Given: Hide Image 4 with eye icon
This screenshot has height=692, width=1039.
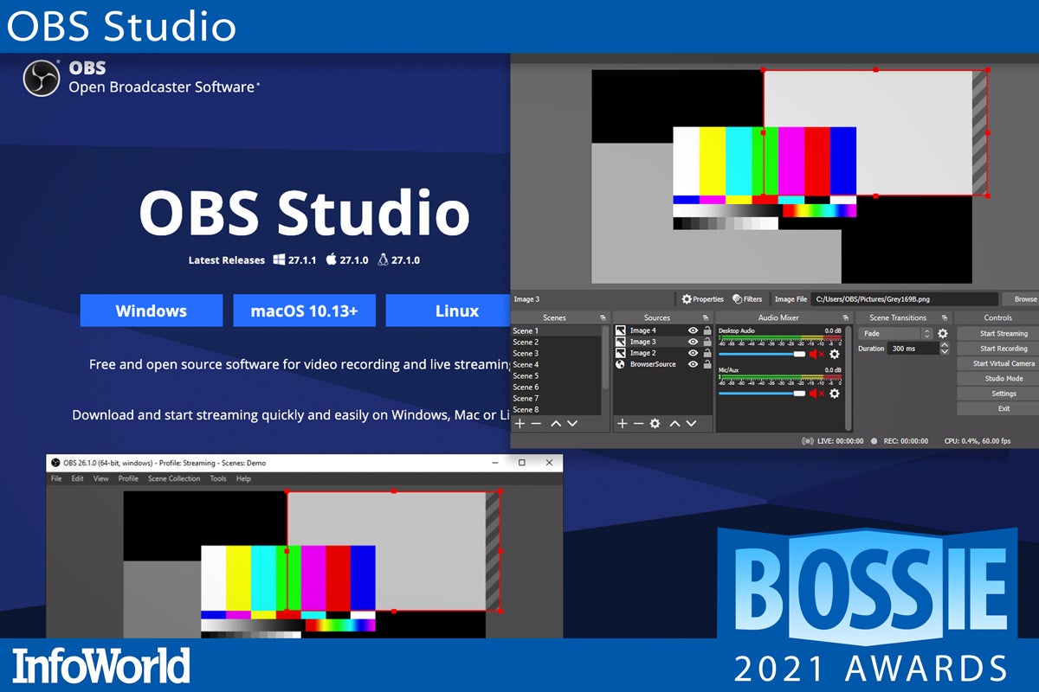Looking at the screenshot, I should pos(693,330).
